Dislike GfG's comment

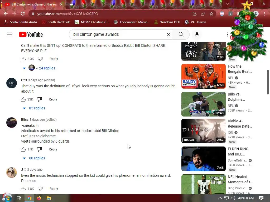(x=39, y=99)
